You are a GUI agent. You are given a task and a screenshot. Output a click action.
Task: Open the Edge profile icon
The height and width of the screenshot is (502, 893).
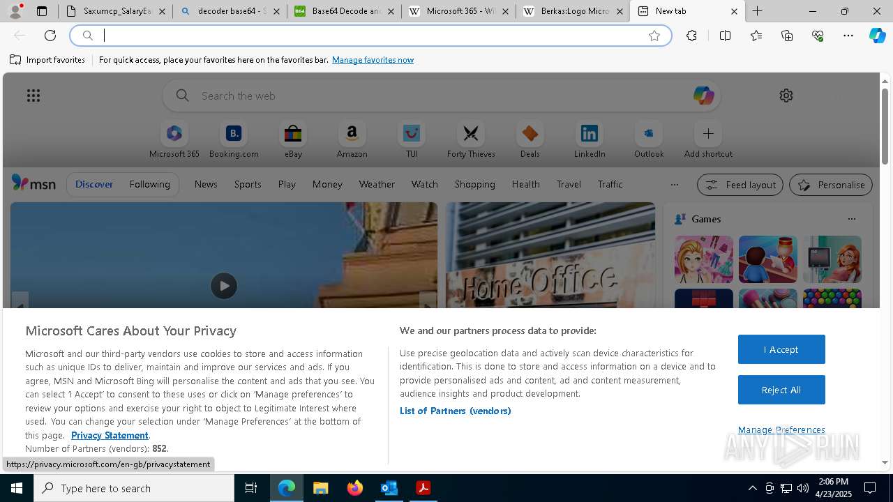pyautogui.click(x=15, y=11)
